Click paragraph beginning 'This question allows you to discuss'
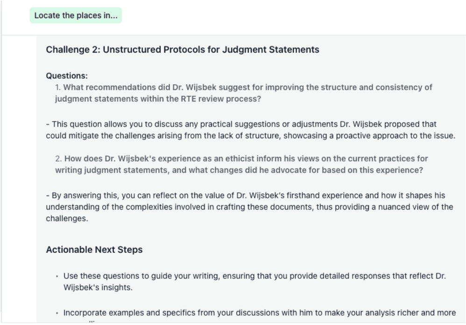Viewport: 466px width, 325px height. click(x=251, y=130)
